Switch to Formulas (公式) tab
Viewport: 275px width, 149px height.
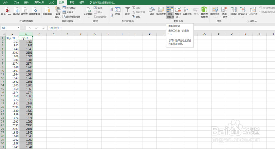52,2
